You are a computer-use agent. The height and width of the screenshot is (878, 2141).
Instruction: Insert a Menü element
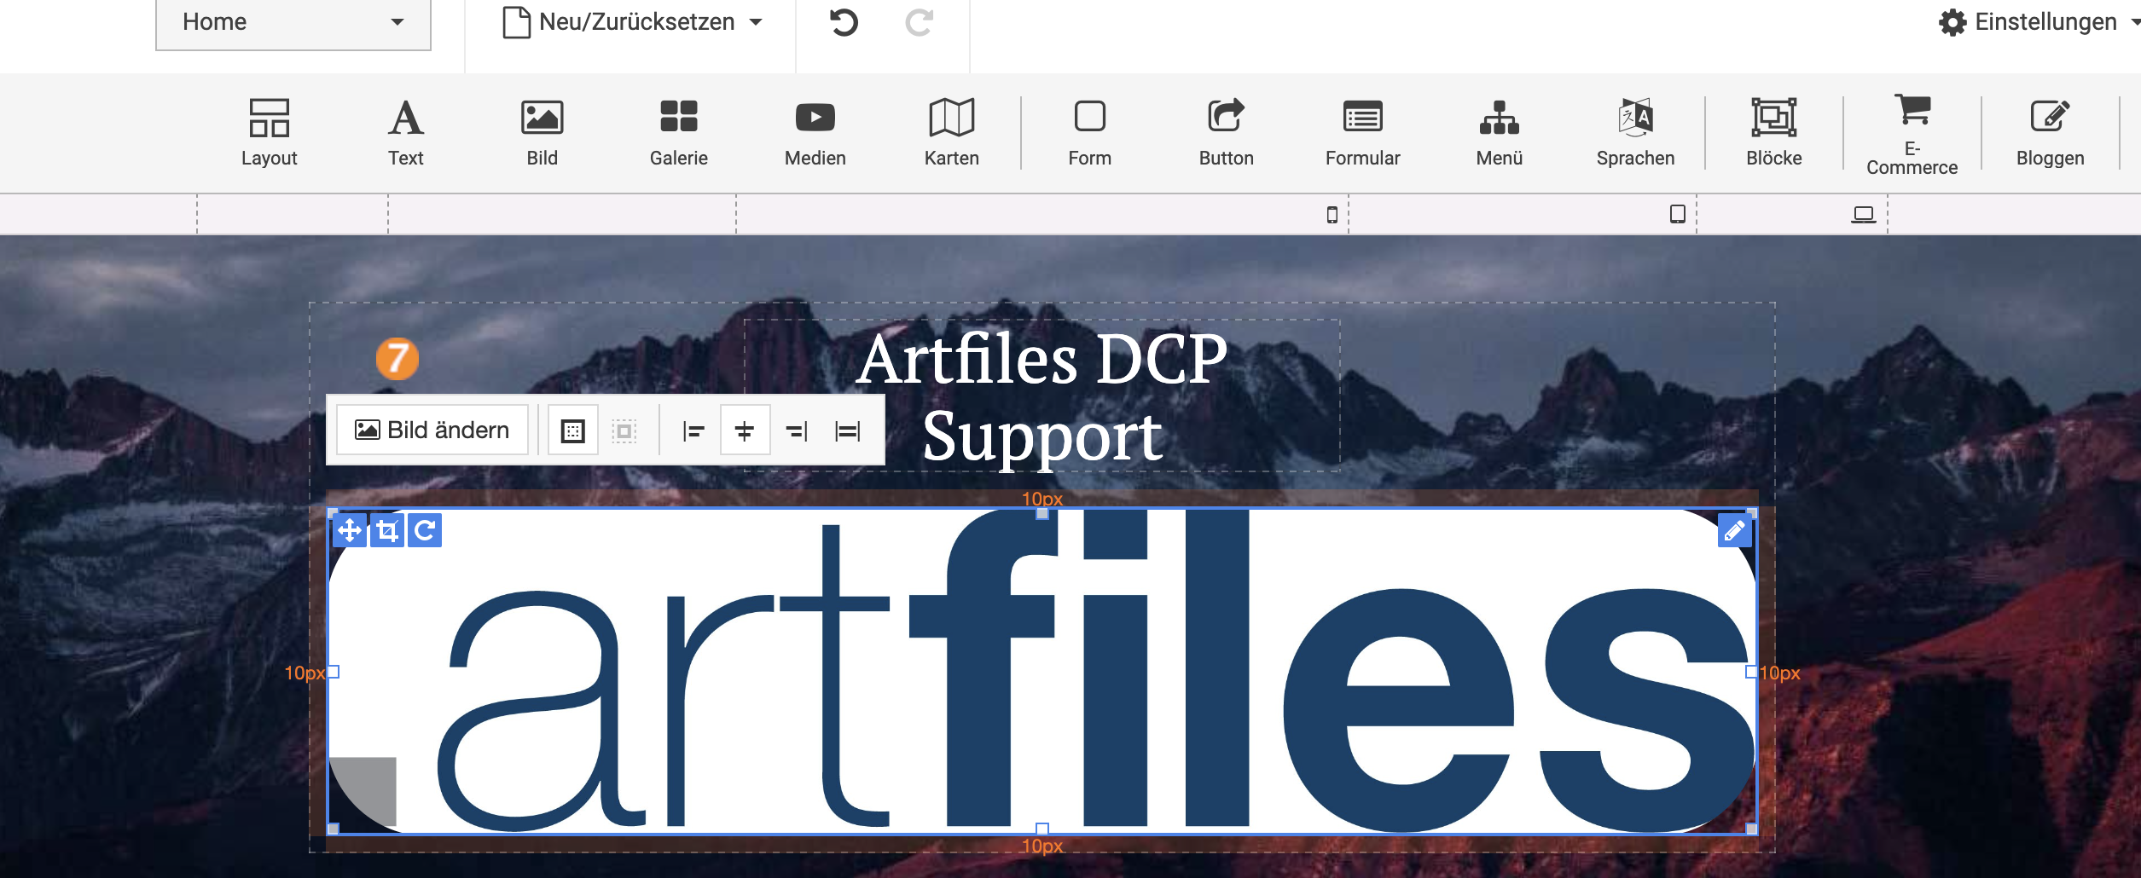(1499, 133)
